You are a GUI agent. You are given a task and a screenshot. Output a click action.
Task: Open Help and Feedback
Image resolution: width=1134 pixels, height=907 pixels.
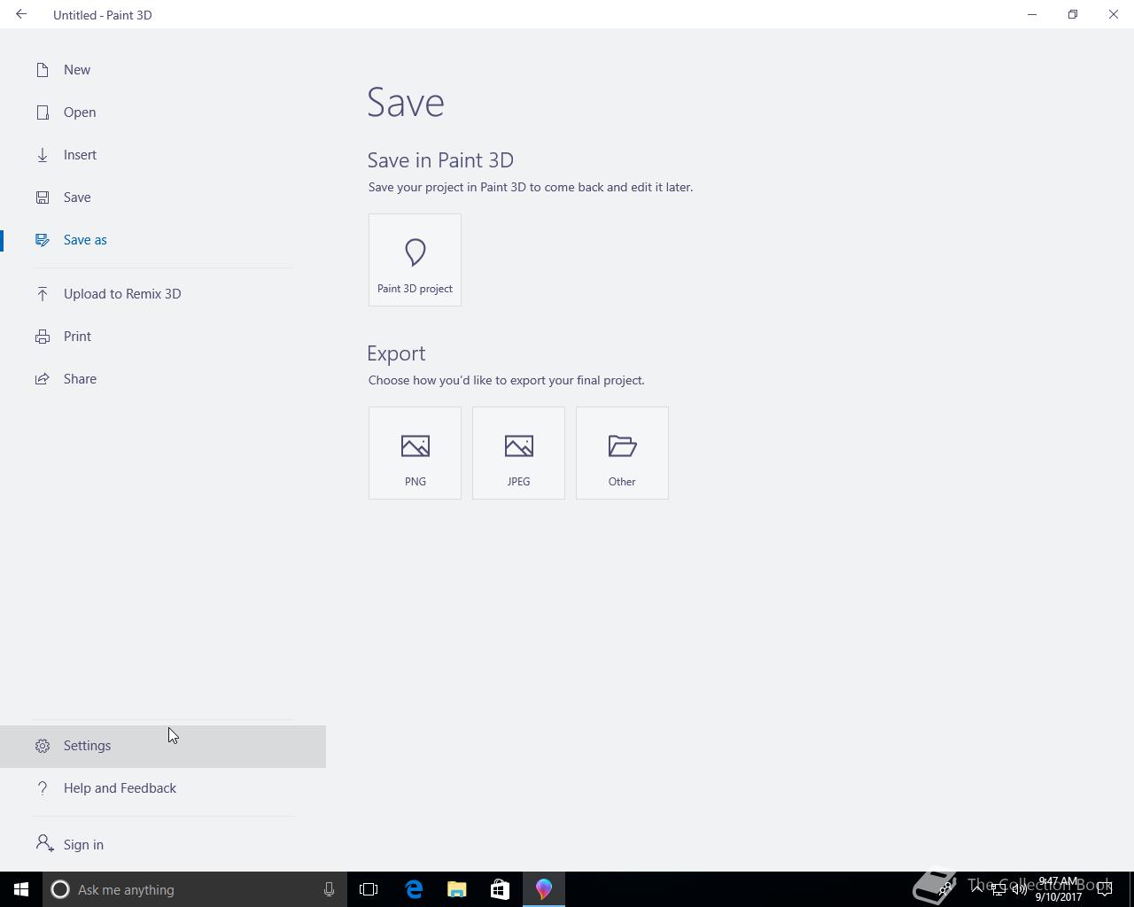[163, 788]
